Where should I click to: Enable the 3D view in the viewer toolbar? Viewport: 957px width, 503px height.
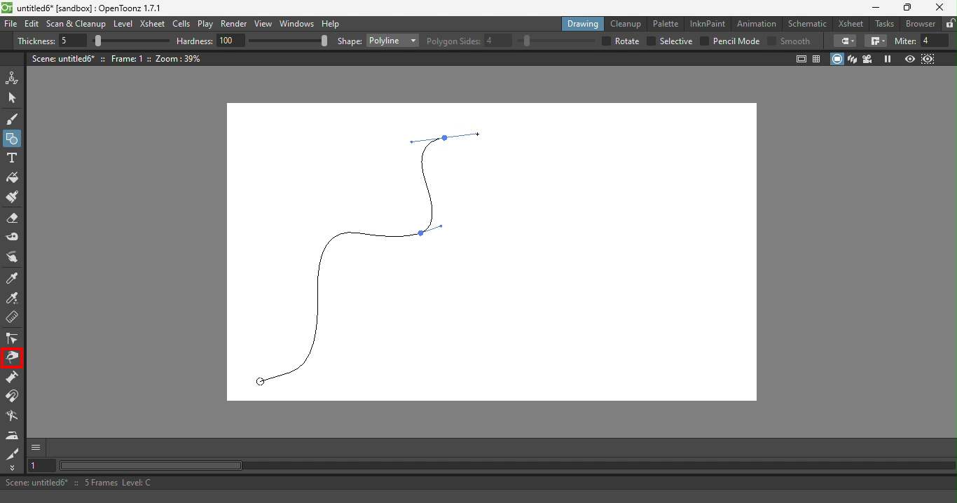coord(853,59)
